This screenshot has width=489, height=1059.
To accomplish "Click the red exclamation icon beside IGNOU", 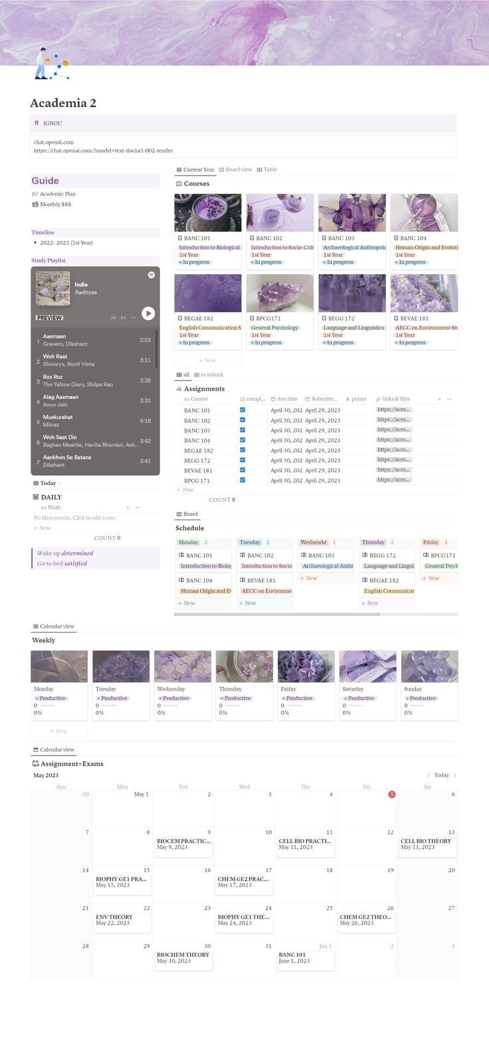I will 37,123.
